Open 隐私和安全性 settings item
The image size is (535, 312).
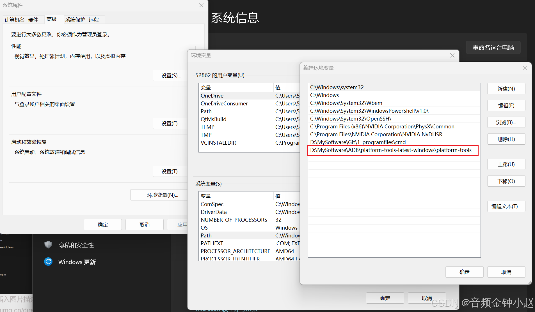[x=76, y=245]
